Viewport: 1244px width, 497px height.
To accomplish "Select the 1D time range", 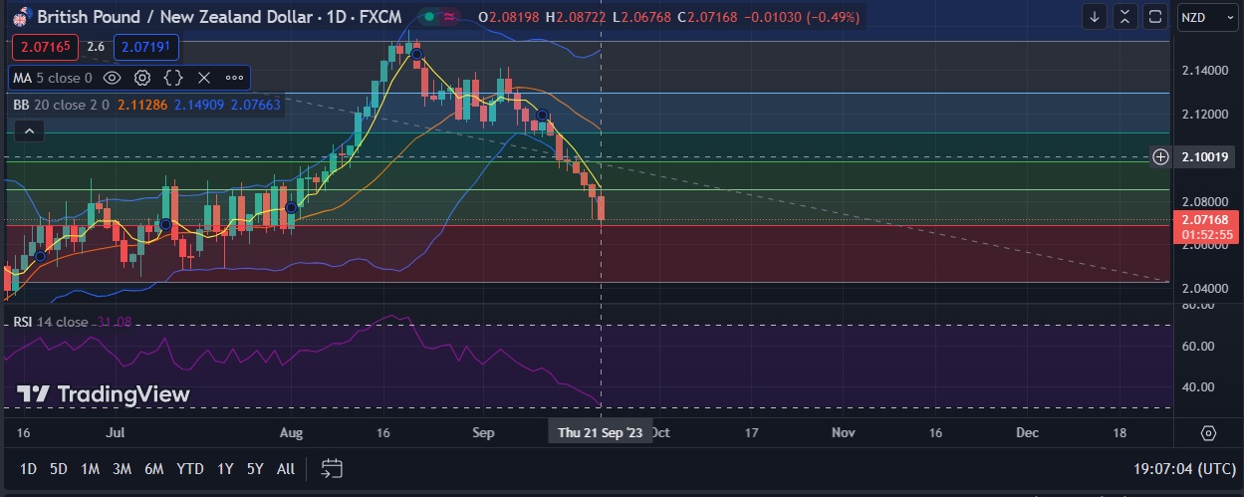I will (x=29, y=468).
